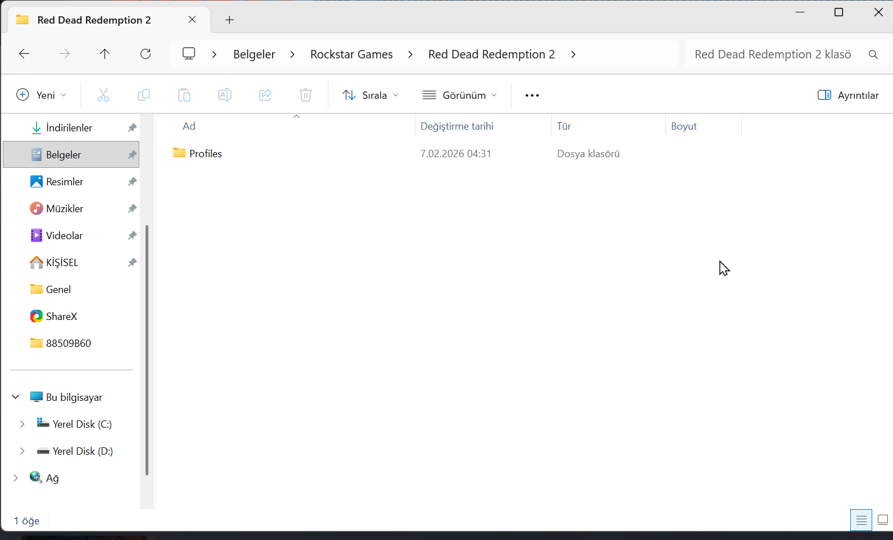This screenshot has height=540, width=893.
Task: Open the Görünüm view dropdown
Action: point(460,95)
